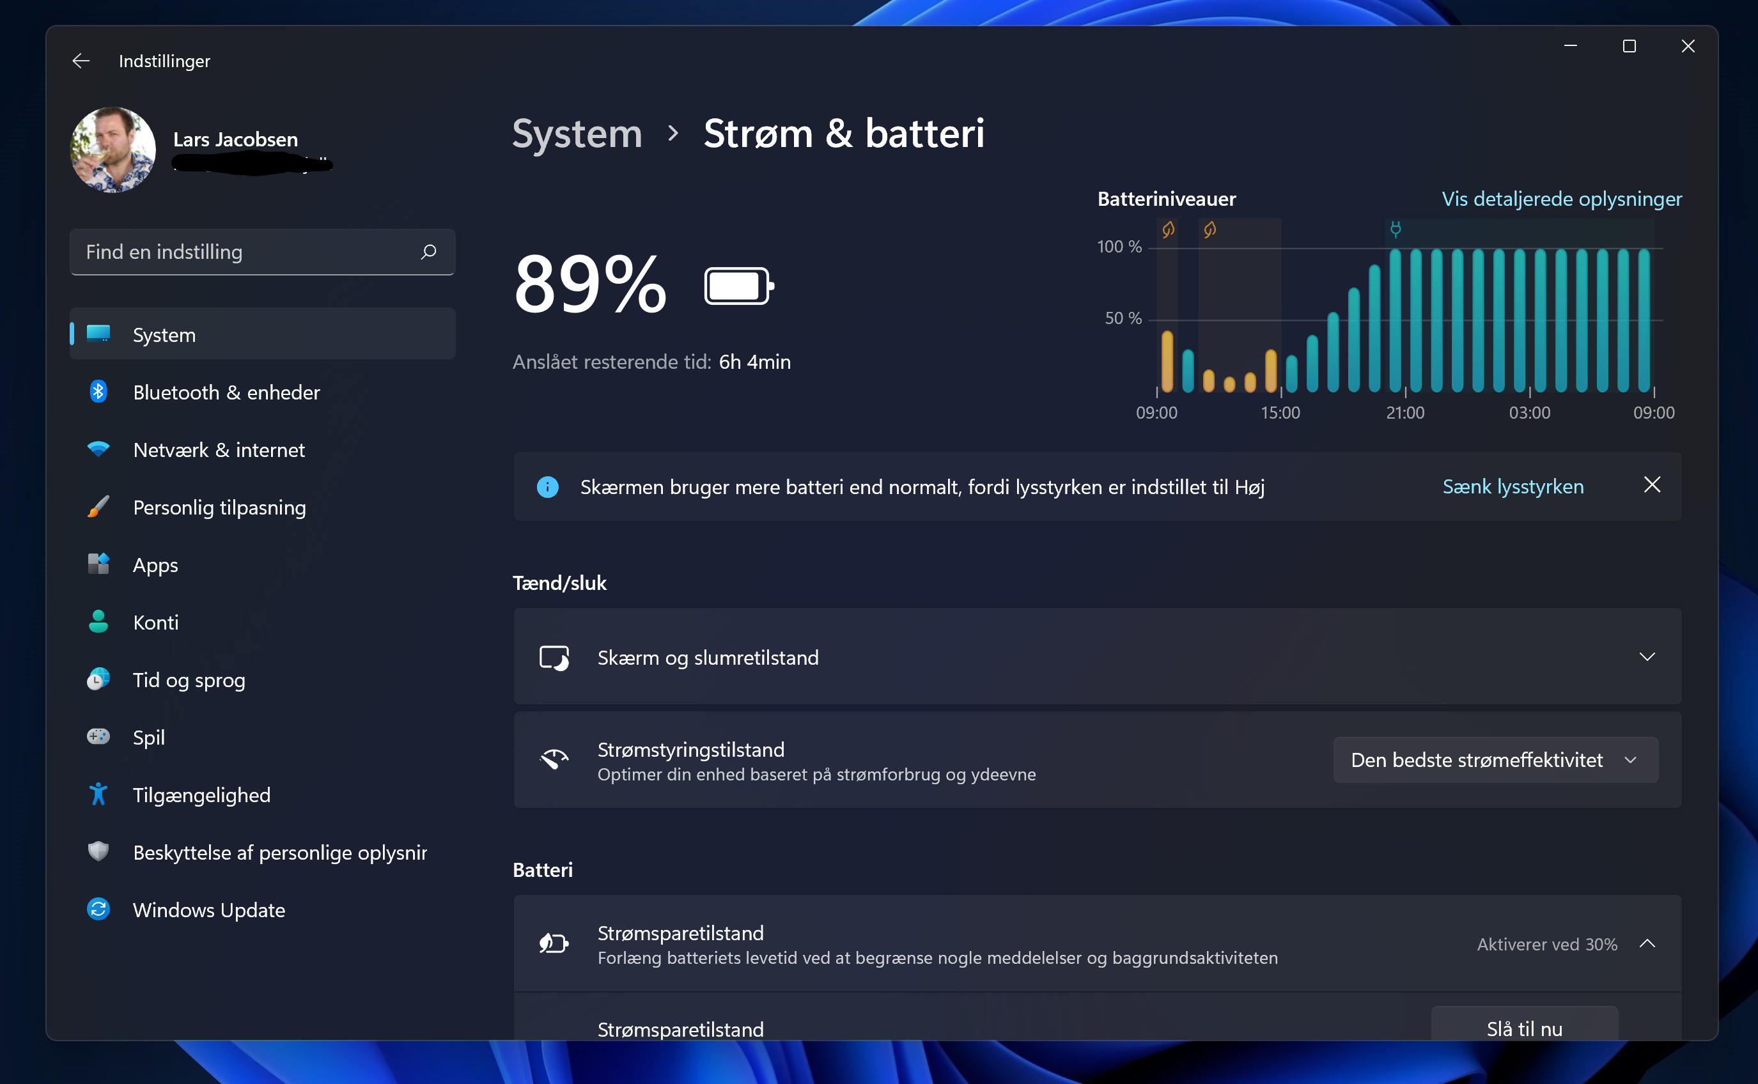Click the Sænk lysstyrken link
The height and width of the screenshot is (1084, 1758).
coord(1513,487)
